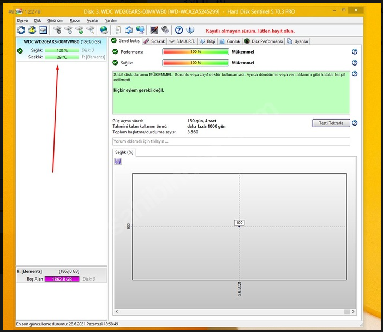Click the 2.6.2021 date label on graph
383x332 pixels.
(x=240, y=289)
